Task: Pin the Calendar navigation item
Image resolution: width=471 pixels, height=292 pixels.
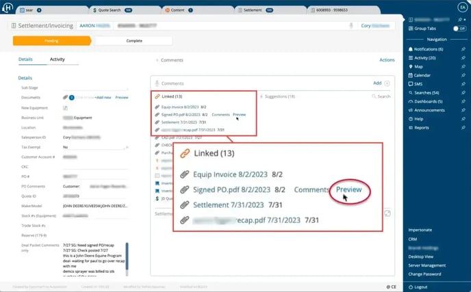Action: pyautogui.click(x=464, y=75)
